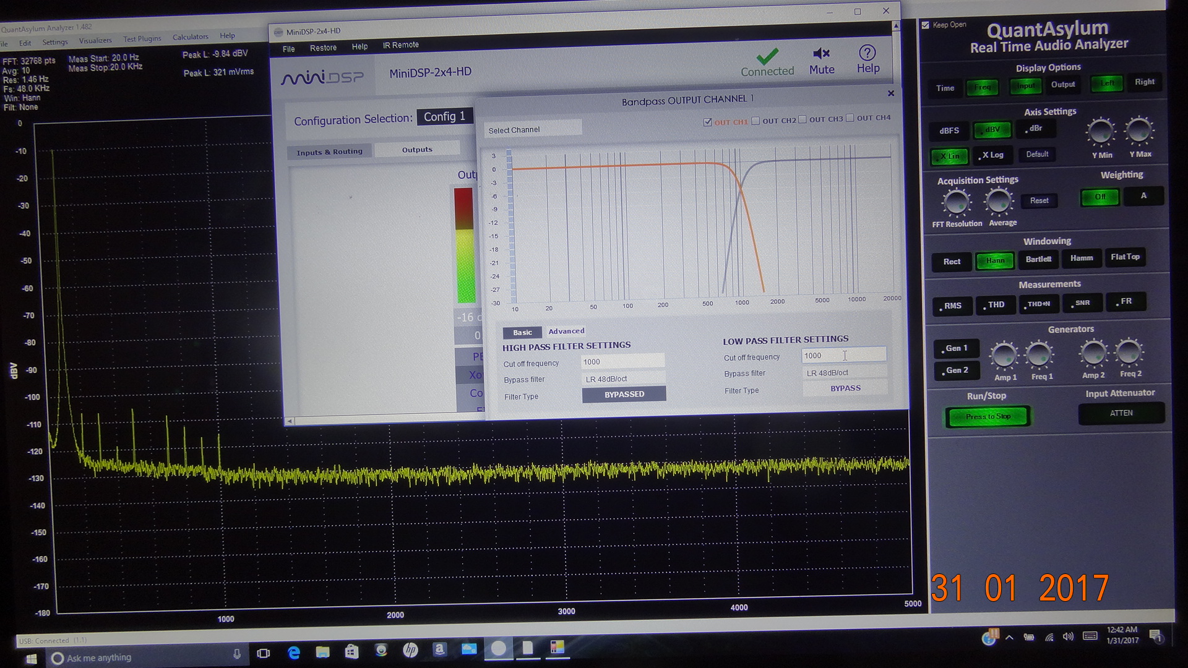
Task: Select the Flat Top window
Action: click(x=1125, y=257)
